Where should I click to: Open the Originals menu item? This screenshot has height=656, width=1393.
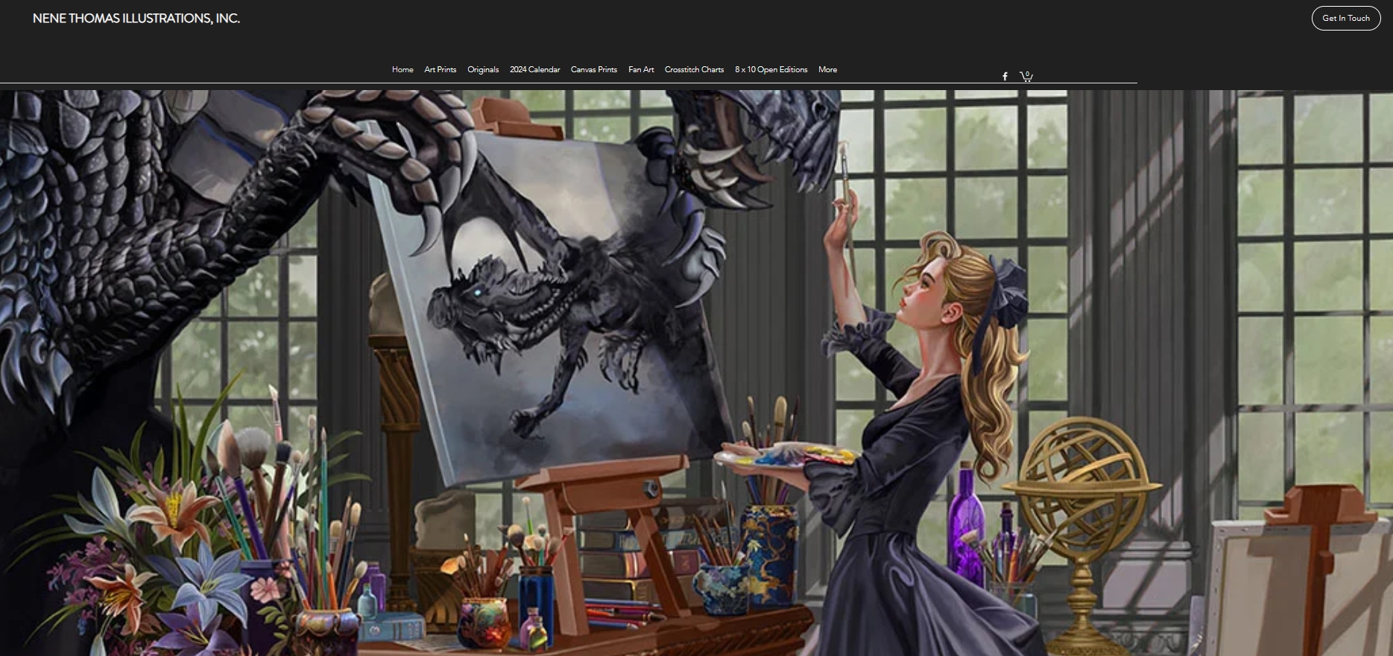point(483,69)
